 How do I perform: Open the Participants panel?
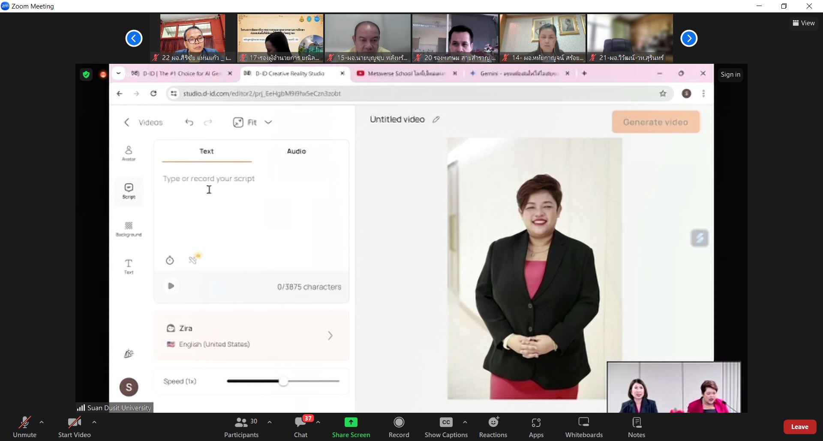tap(241, 427)
